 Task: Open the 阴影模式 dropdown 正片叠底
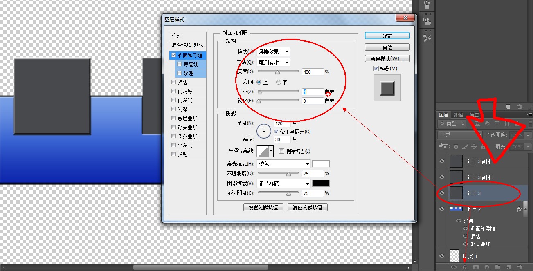(x=284, y=184)
